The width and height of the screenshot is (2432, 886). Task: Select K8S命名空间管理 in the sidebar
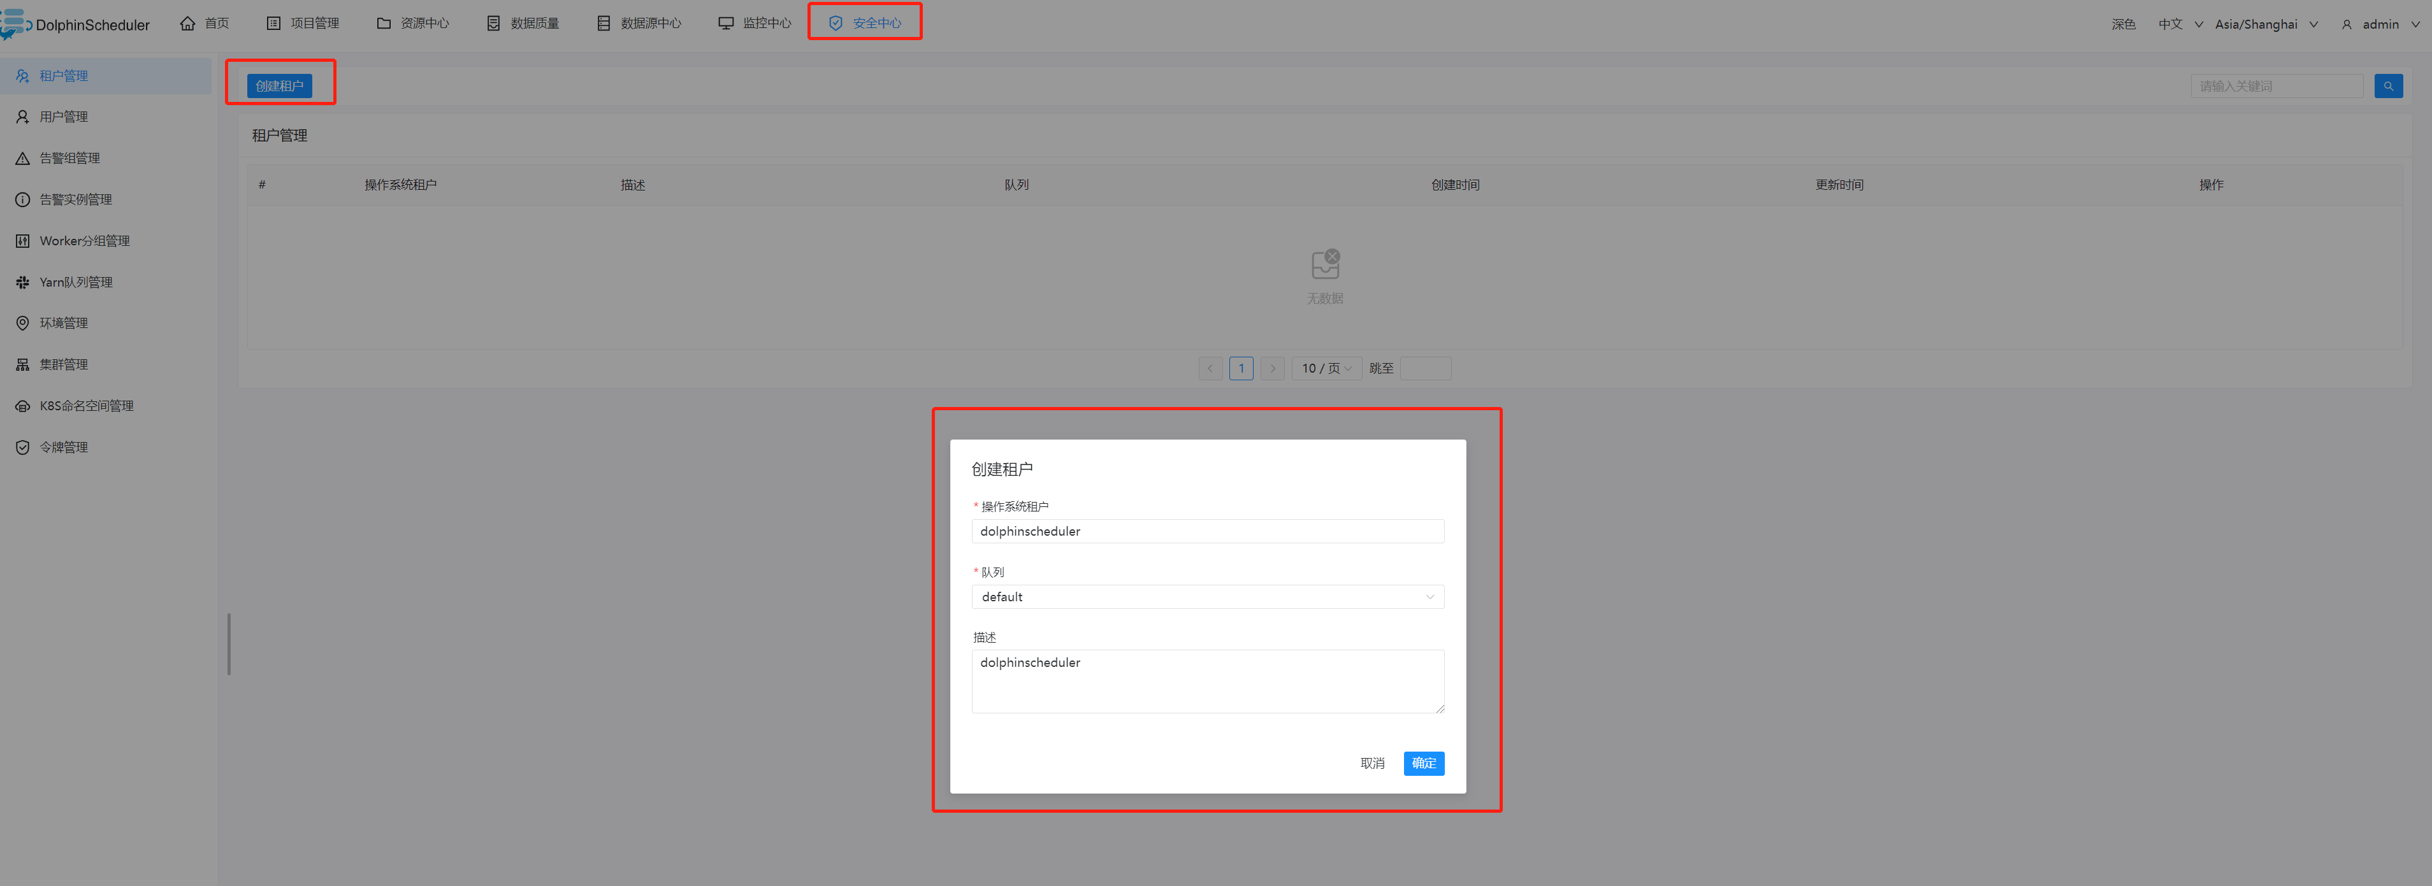tap(106, 406)
